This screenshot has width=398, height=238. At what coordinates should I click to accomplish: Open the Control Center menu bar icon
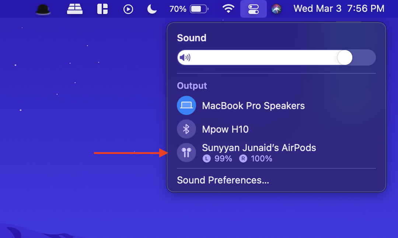click(x=253, y=9)
